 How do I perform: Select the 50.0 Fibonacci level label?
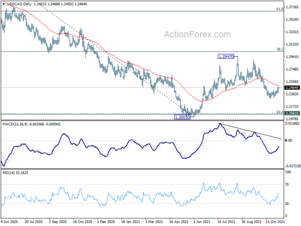click(x=281, y=112)
